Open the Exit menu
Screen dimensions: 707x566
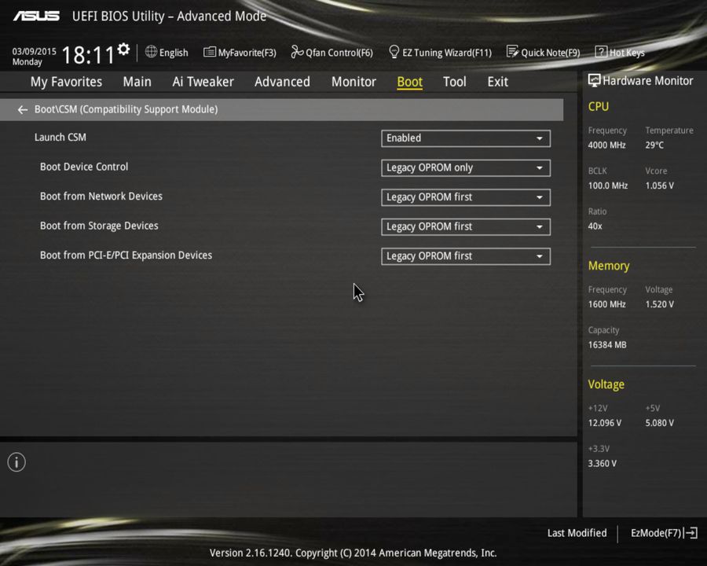497,82
